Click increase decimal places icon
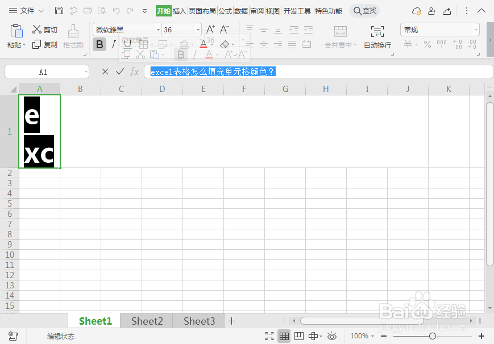Image resolution: width=494 pixels, height=344 pixels. pos(458,44)
